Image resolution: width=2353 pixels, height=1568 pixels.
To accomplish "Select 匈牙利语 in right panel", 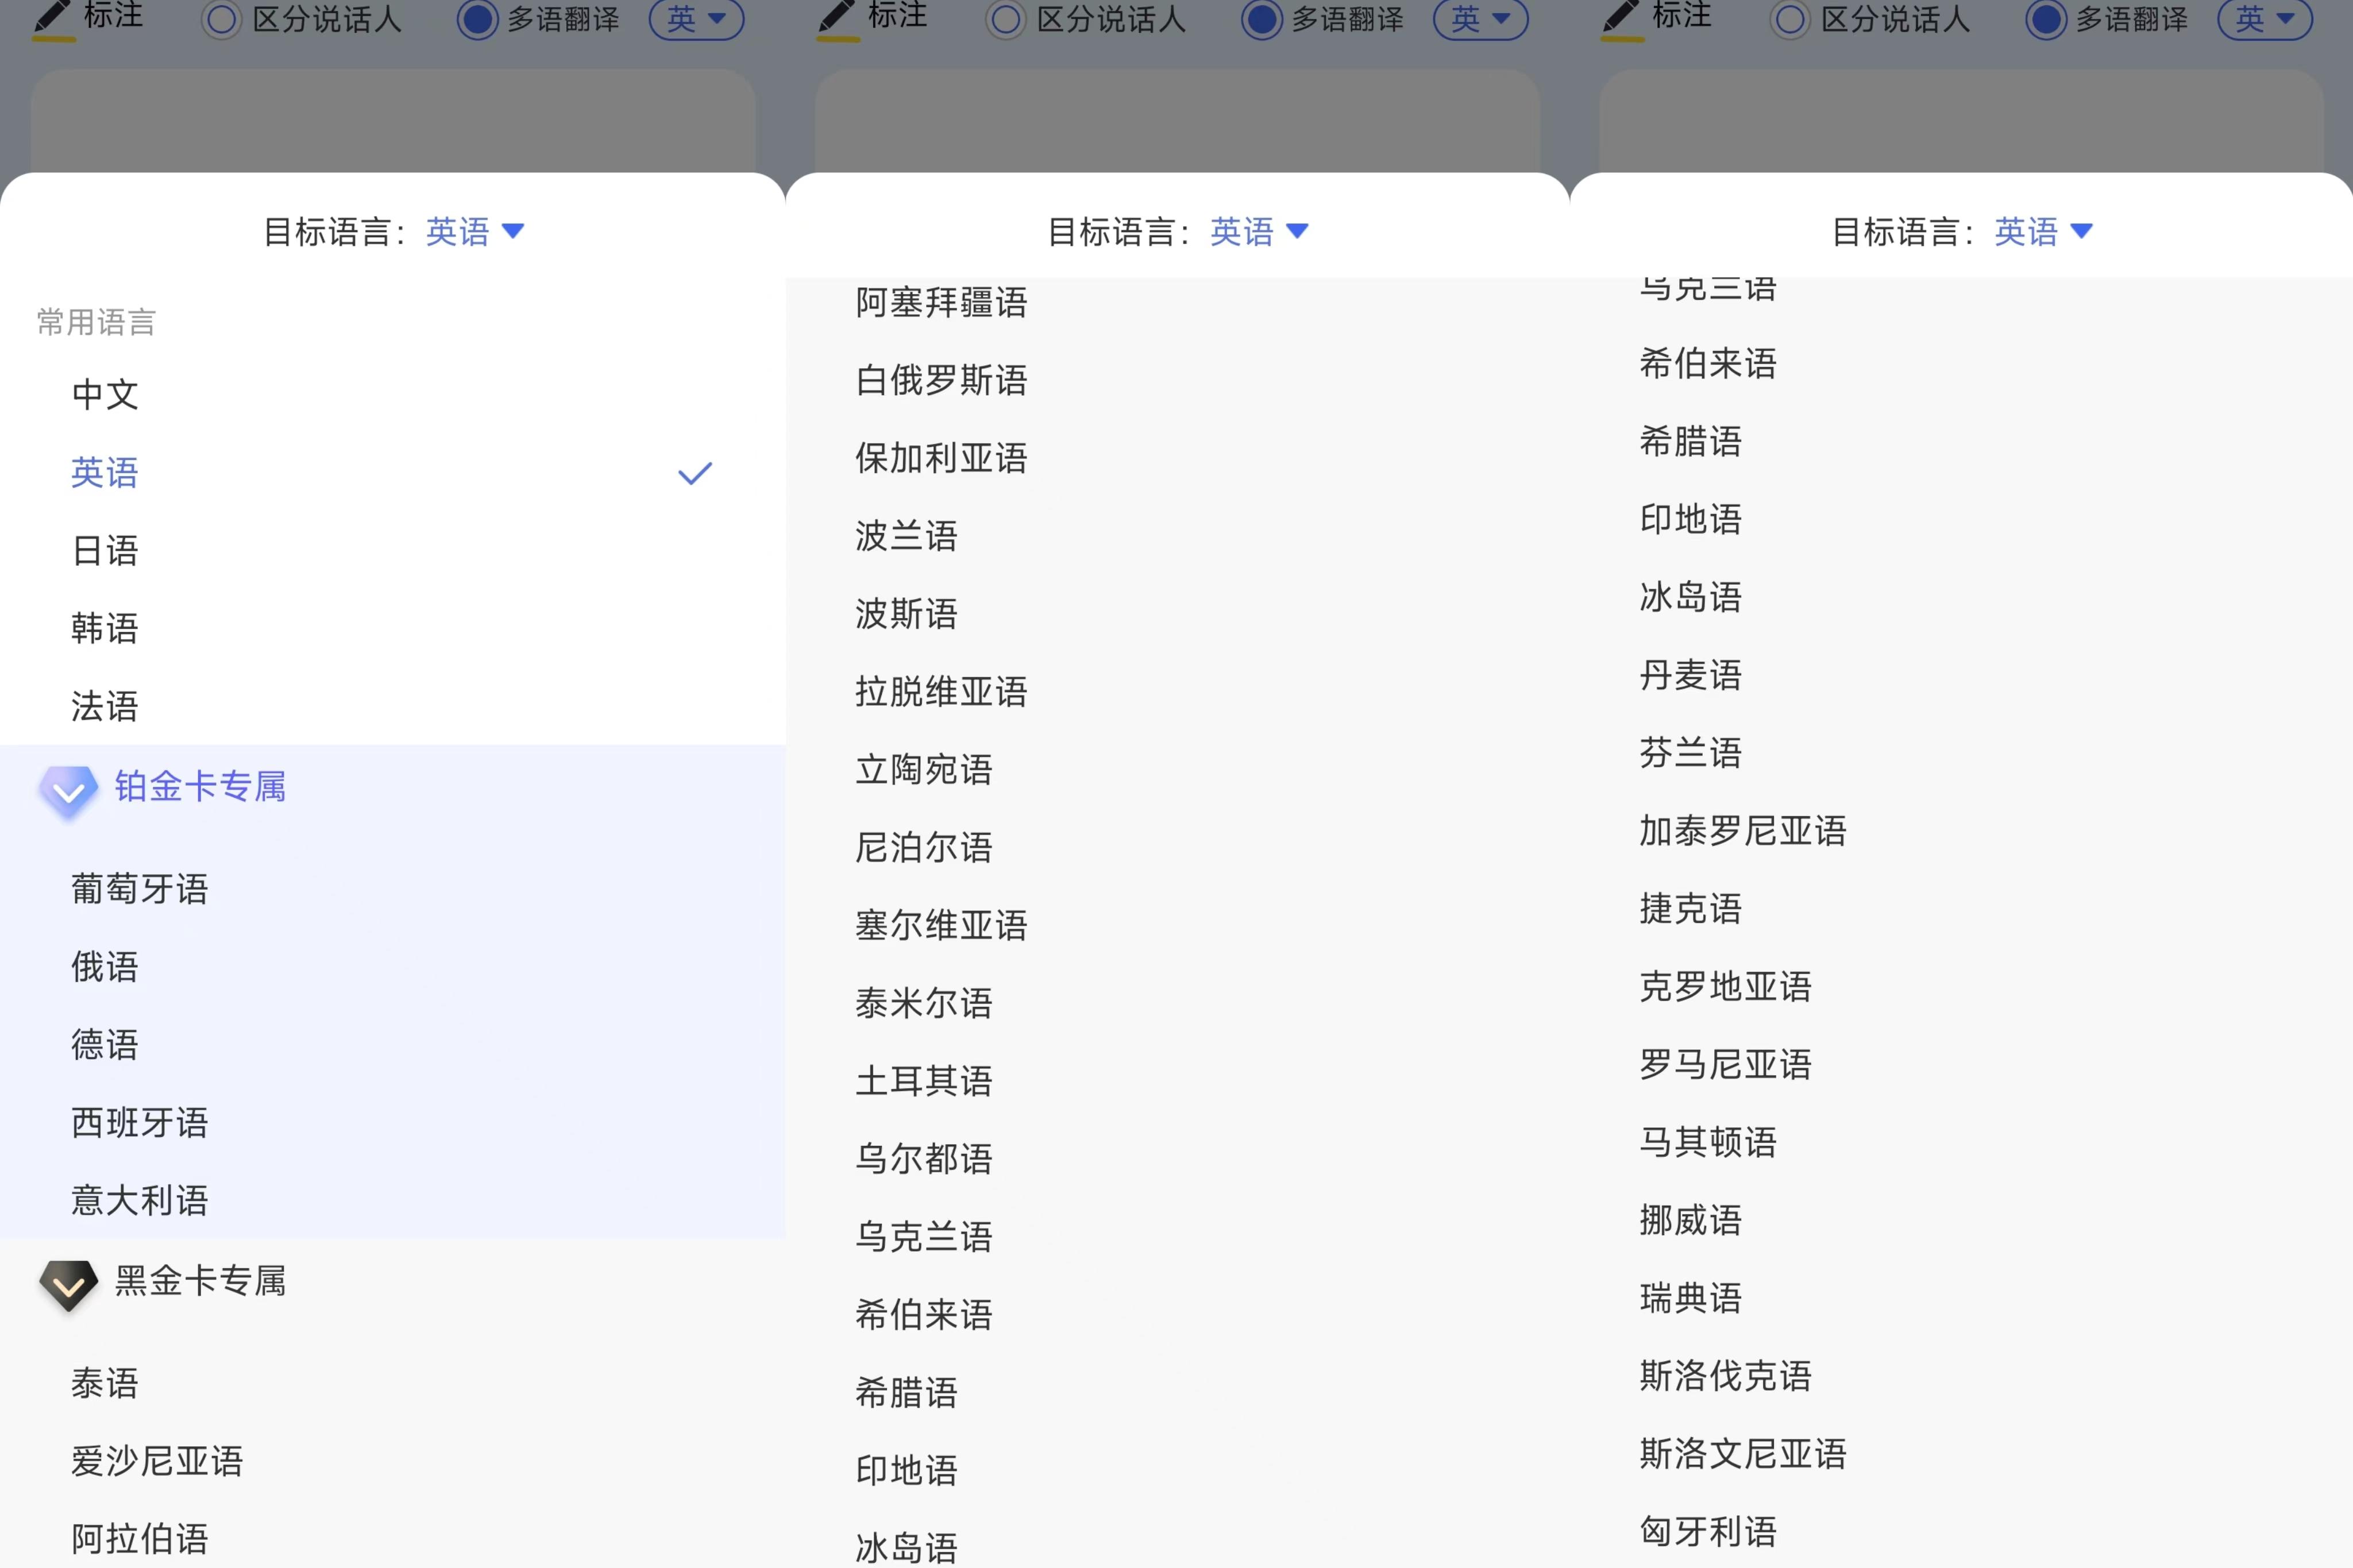I will coord(1708,1532).
